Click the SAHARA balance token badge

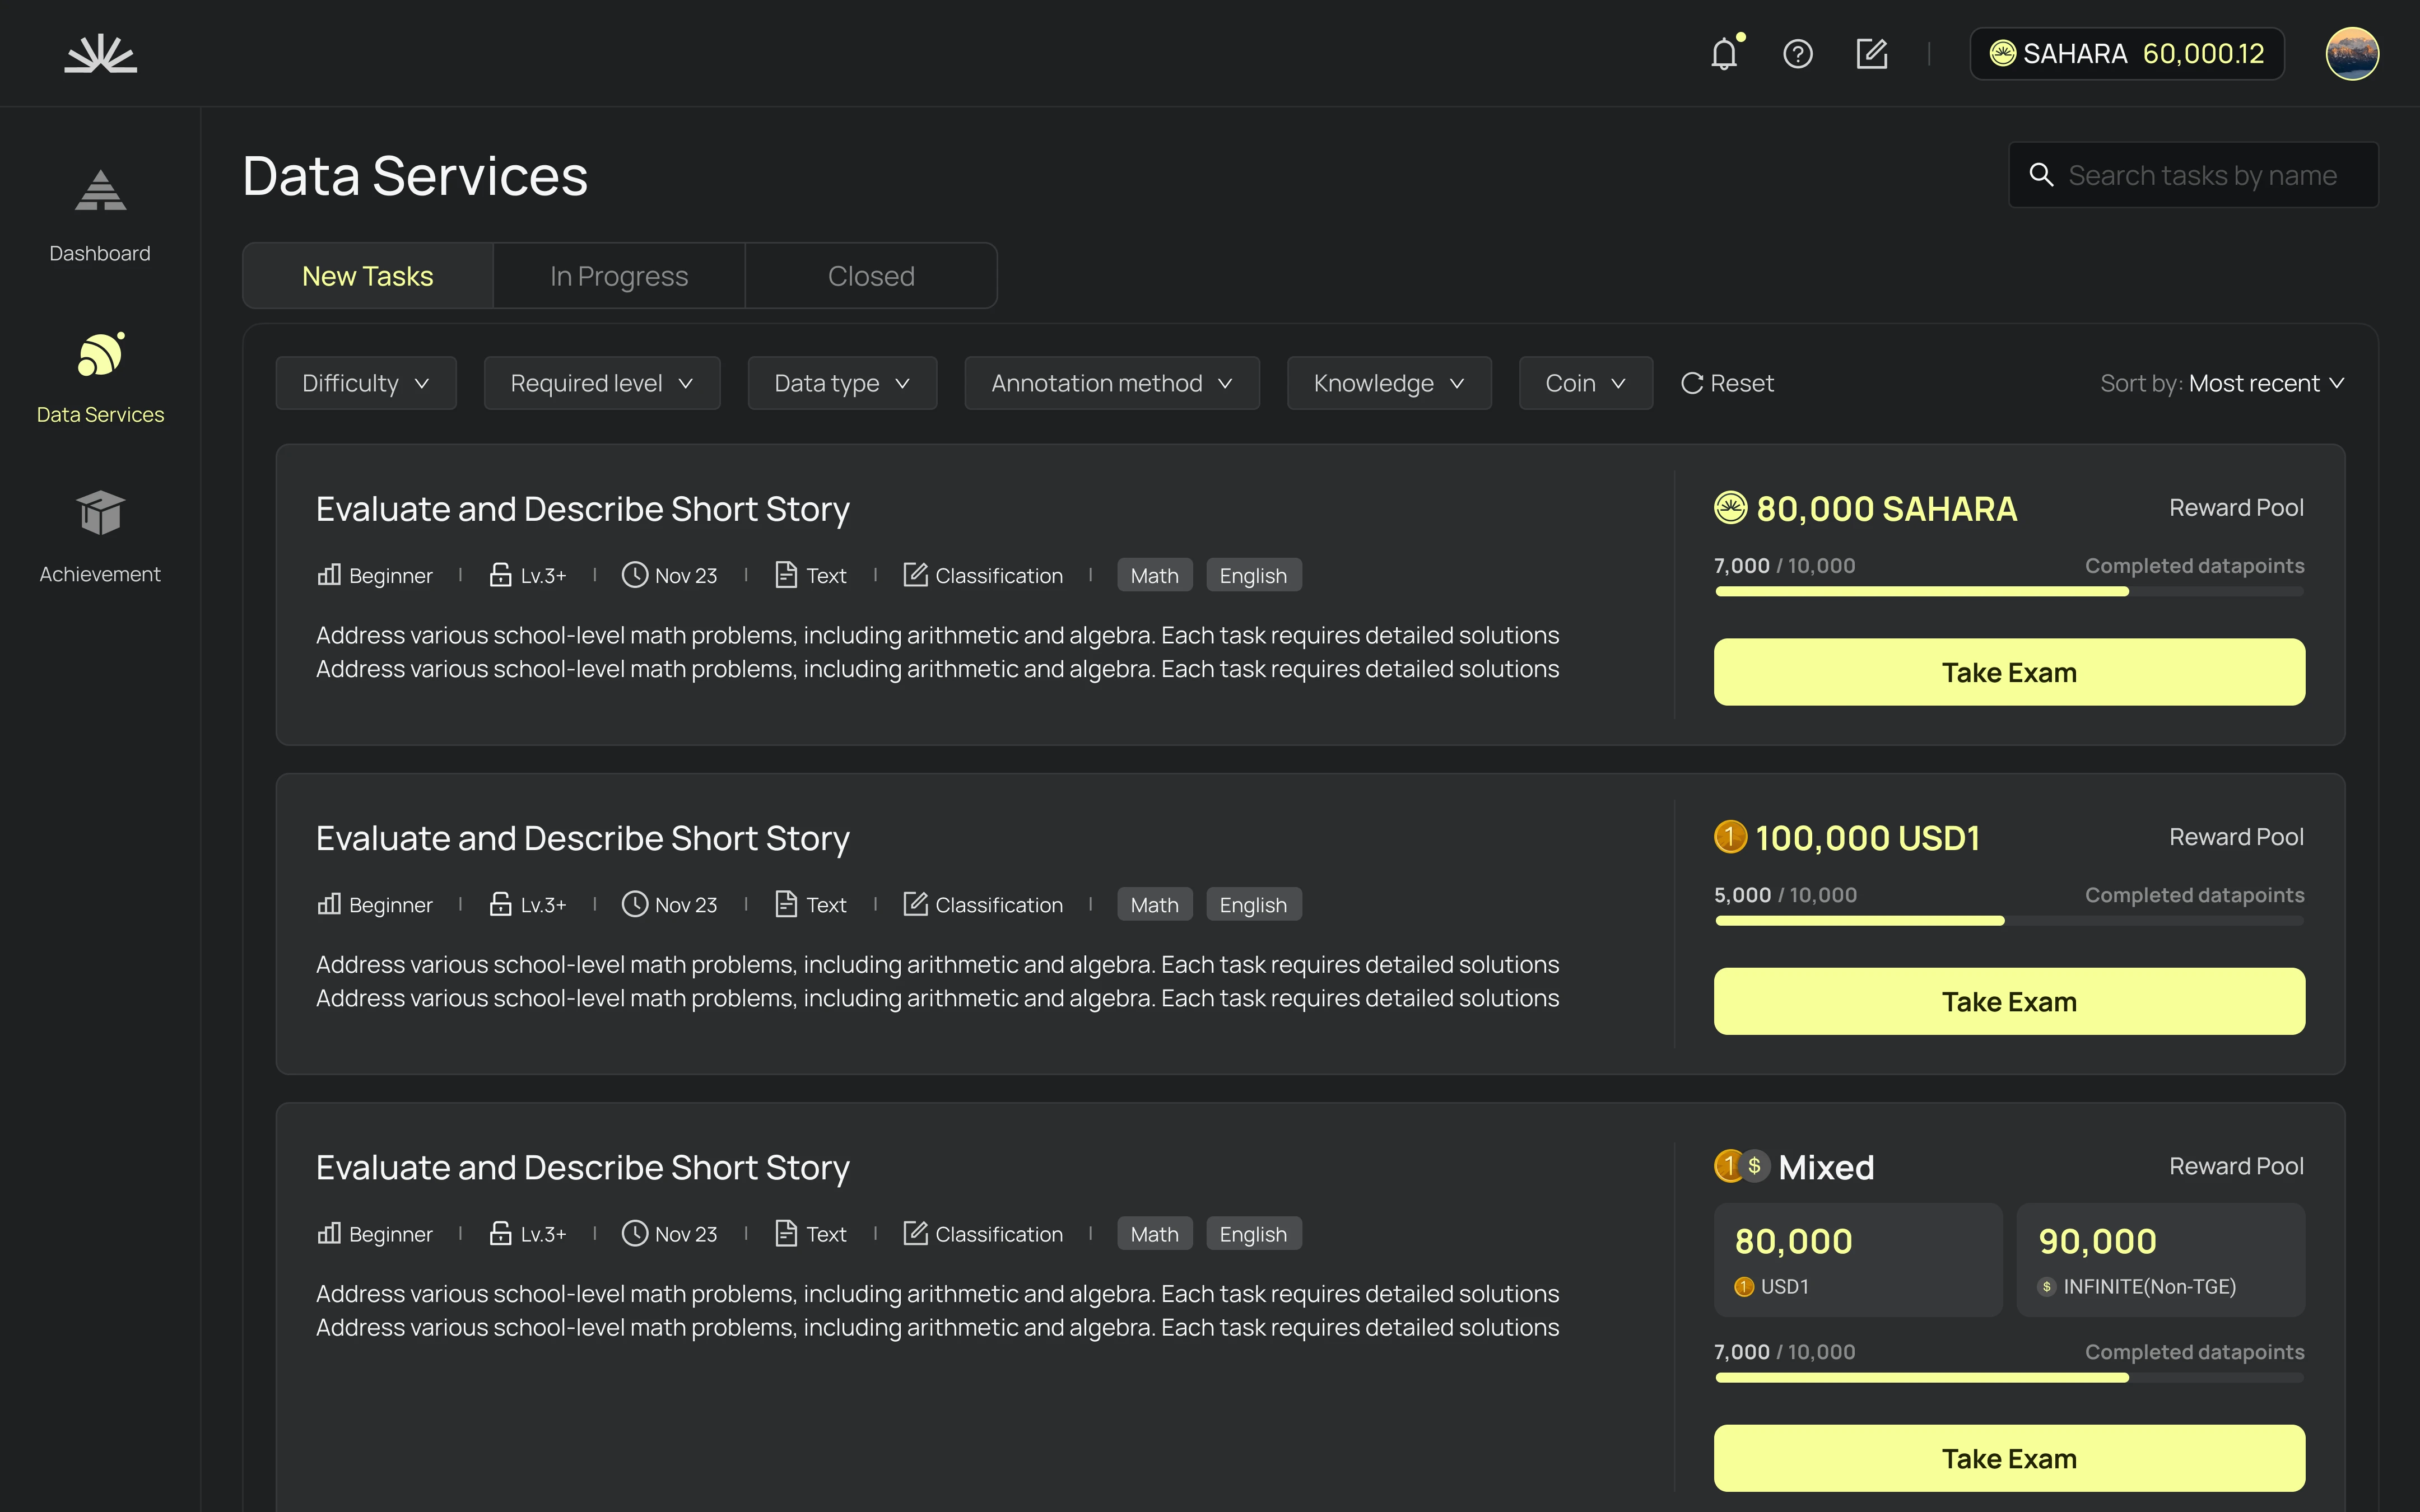click(2126, 54)
